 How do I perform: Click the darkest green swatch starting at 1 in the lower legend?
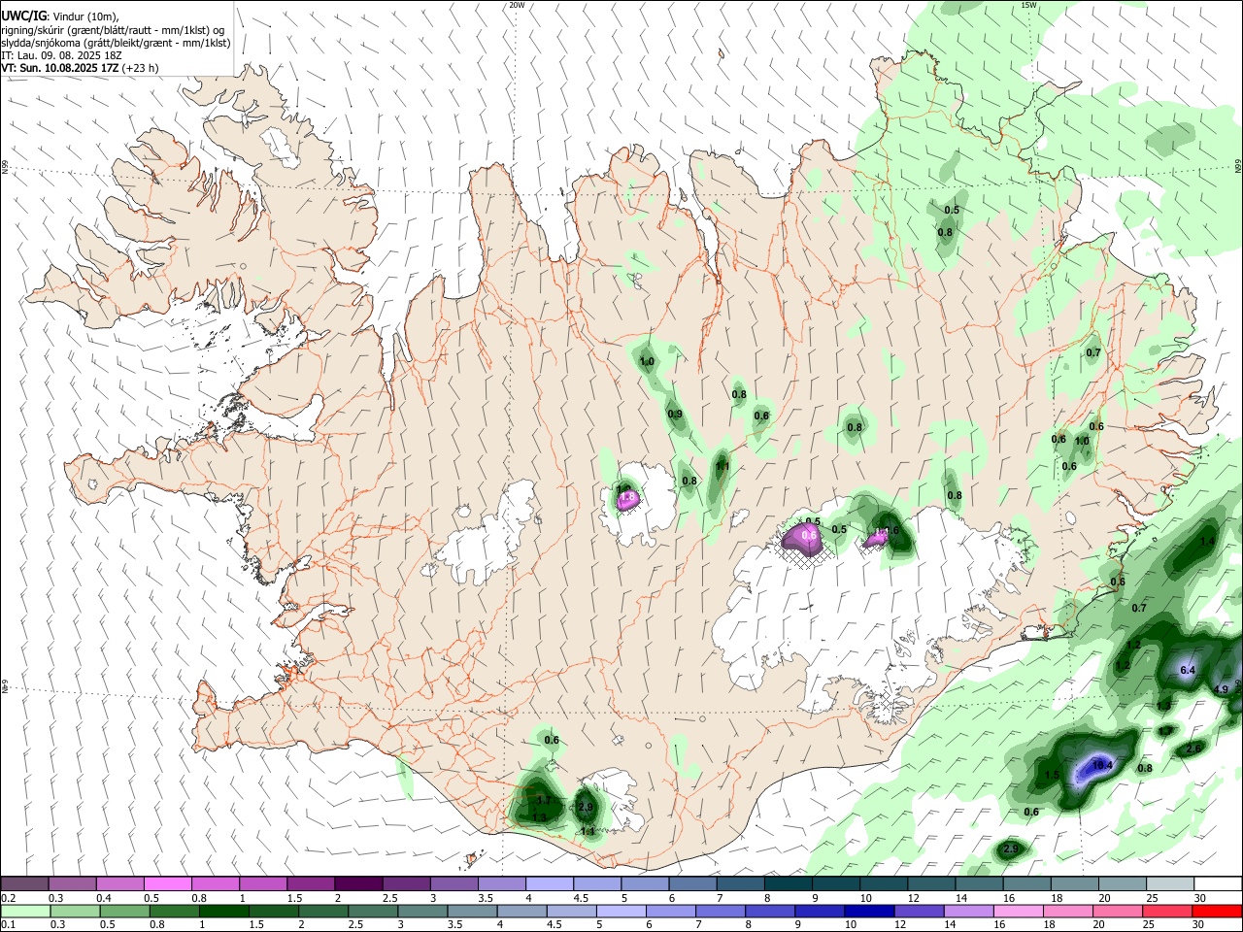pos(223,911)
